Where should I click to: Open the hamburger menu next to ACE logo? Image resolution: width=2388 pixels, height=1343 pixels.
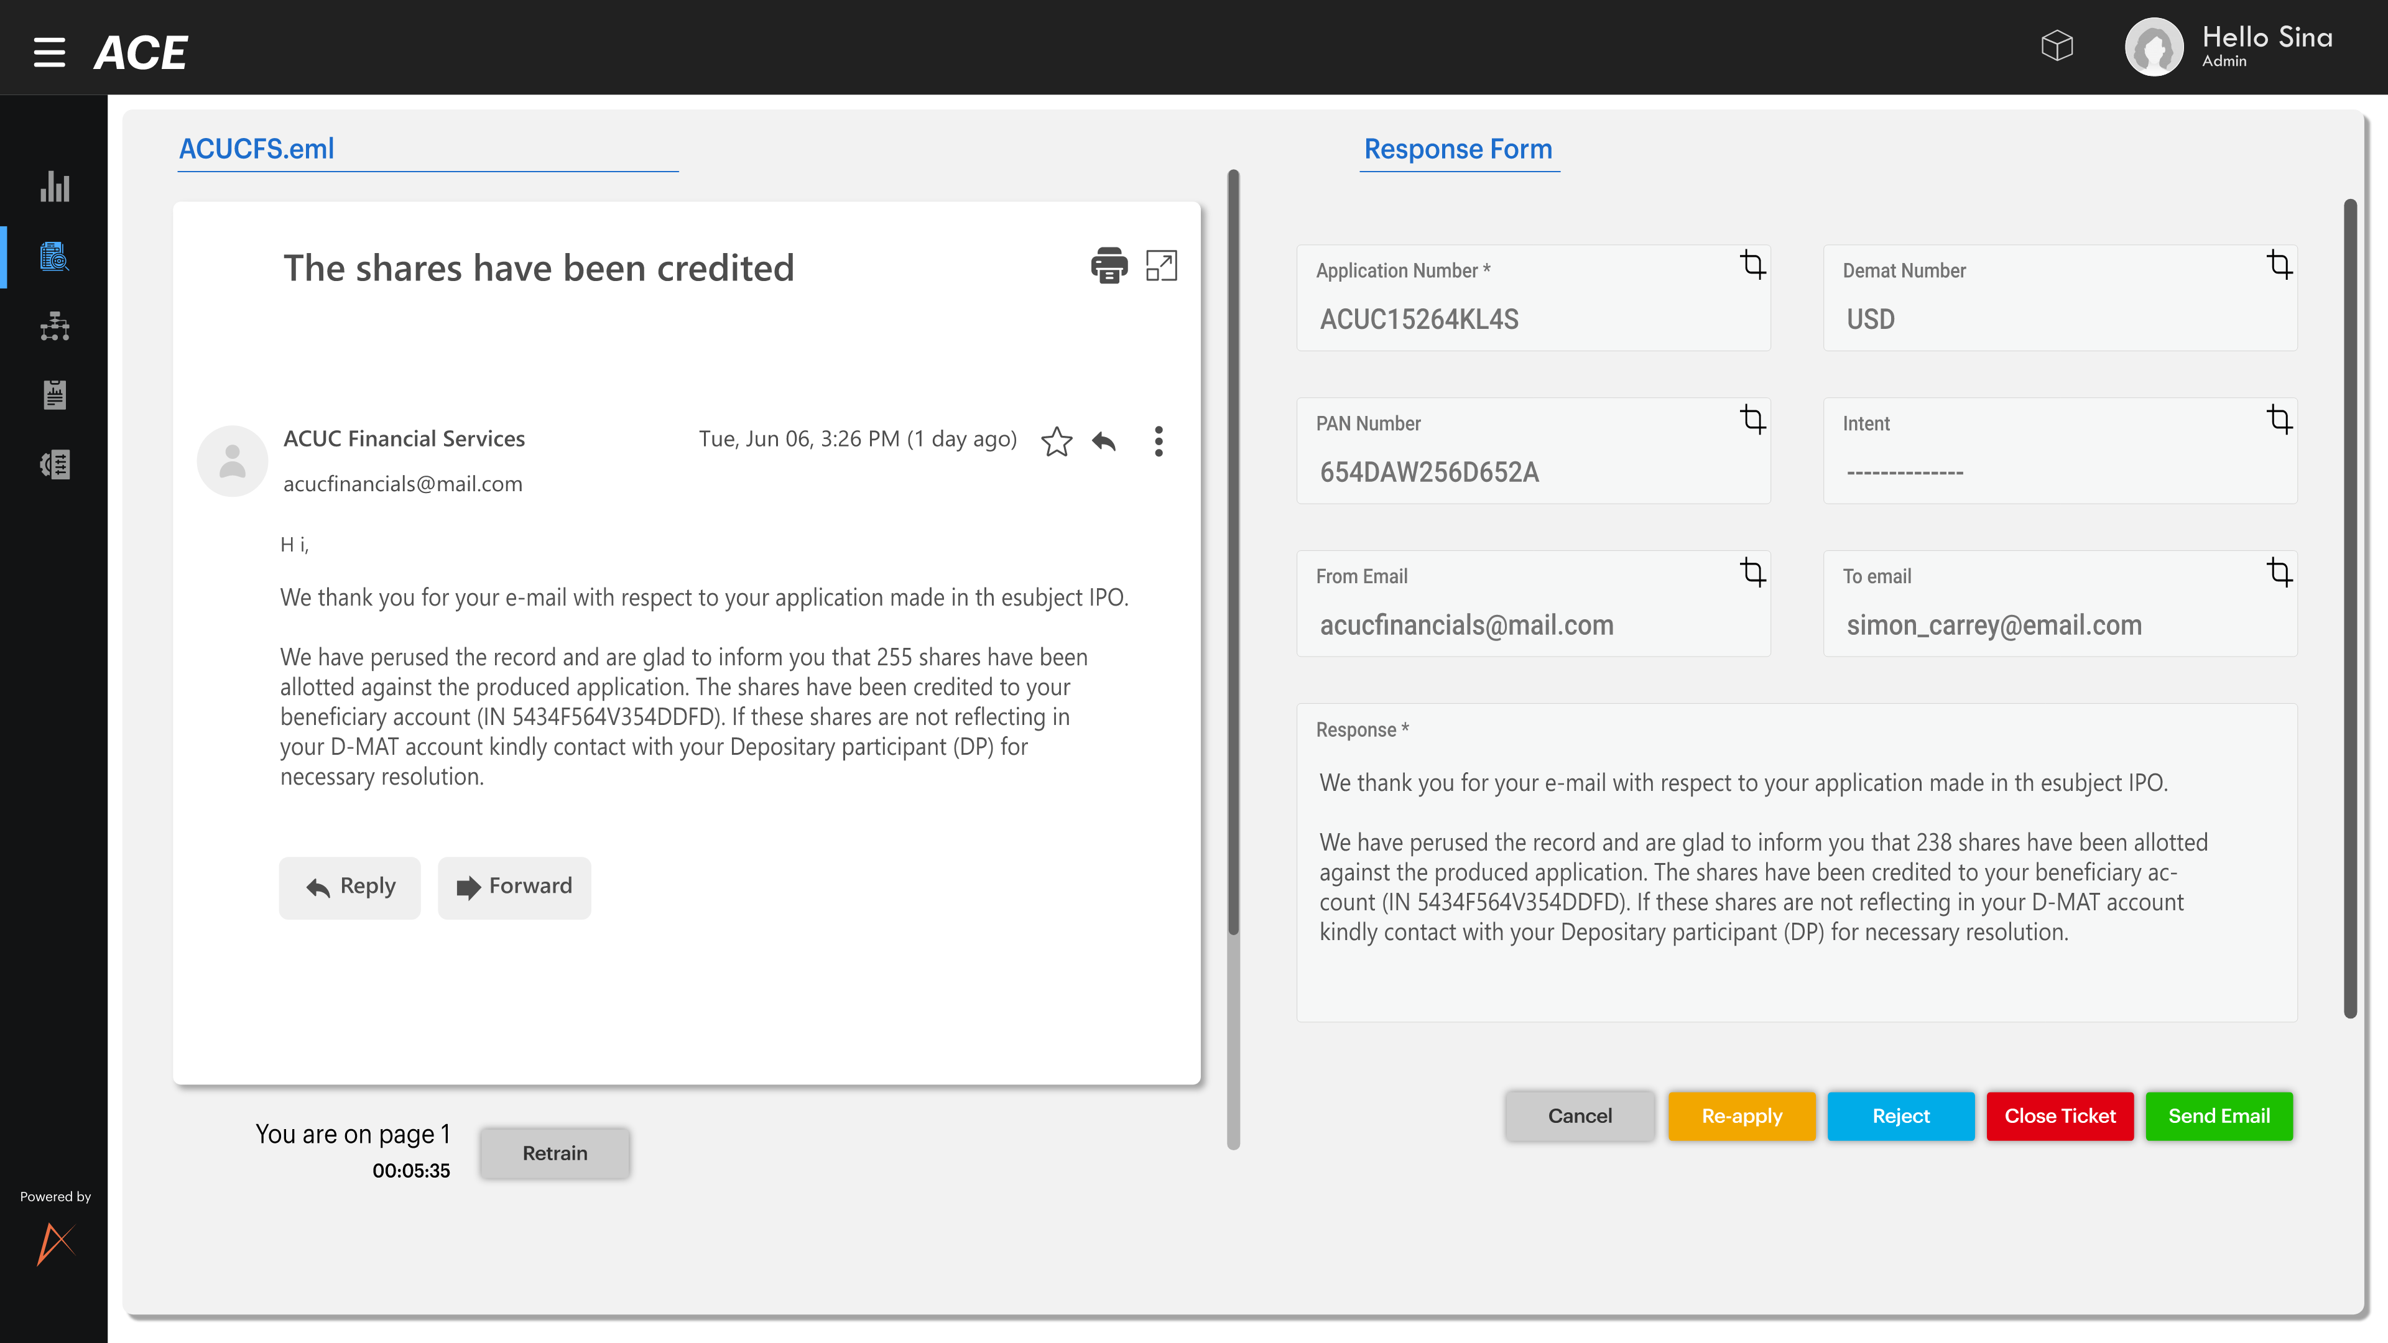tap(49, 52)
